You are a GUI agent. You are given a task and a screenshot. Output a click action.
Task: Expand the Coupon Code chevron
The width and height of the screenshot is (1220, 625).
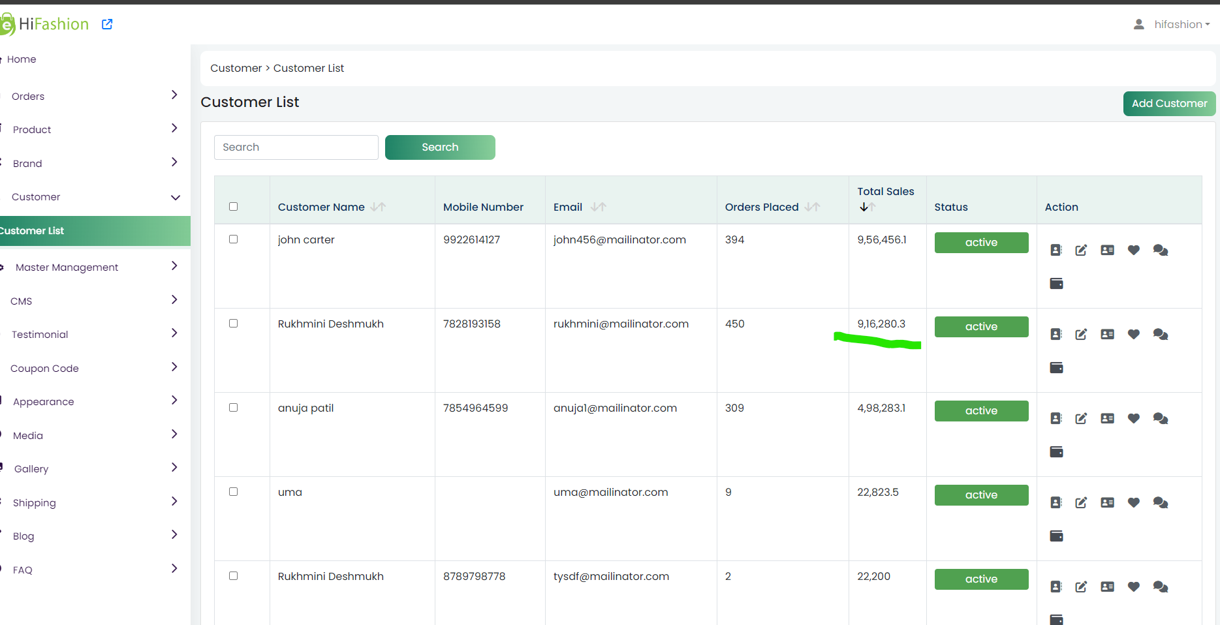174,367
